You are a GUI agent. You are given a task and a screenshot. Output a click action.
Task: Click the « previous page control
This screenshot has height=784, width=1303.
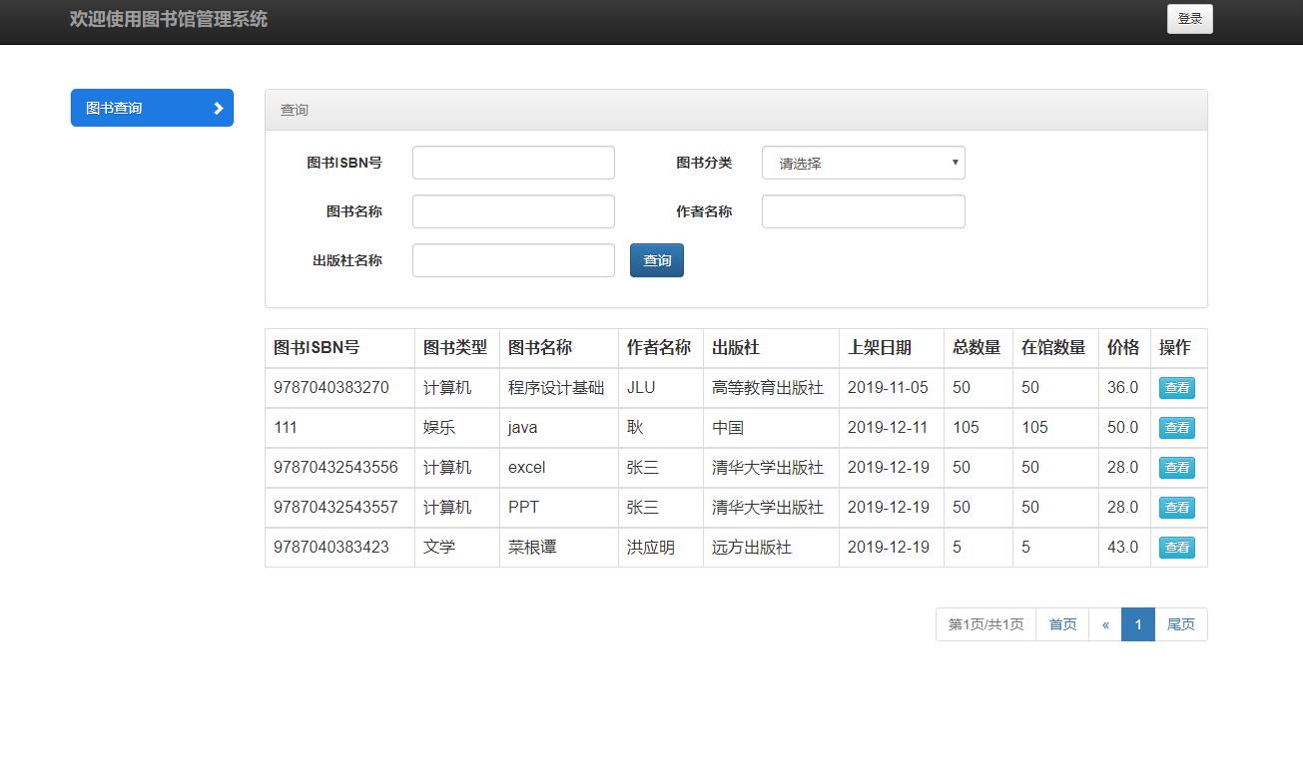coord(1104,623)
